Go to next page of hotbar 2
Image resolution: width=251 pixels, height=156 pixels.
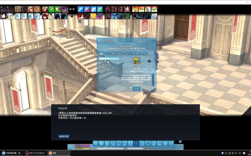tap(74, 16)
